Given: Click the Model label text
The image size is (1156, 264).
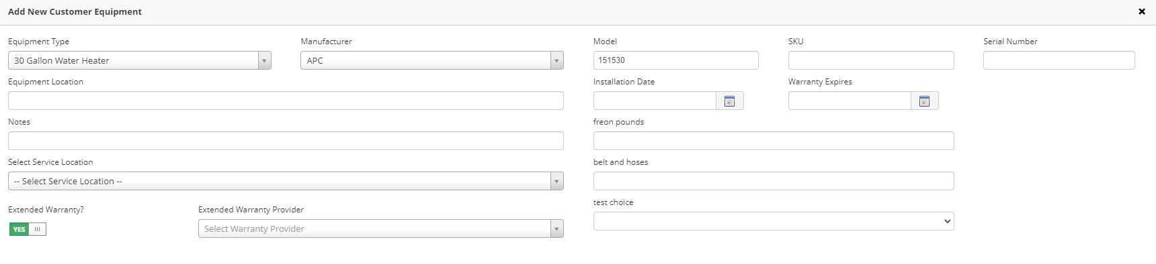Looking at the screenshot, I should pos(605,42).
